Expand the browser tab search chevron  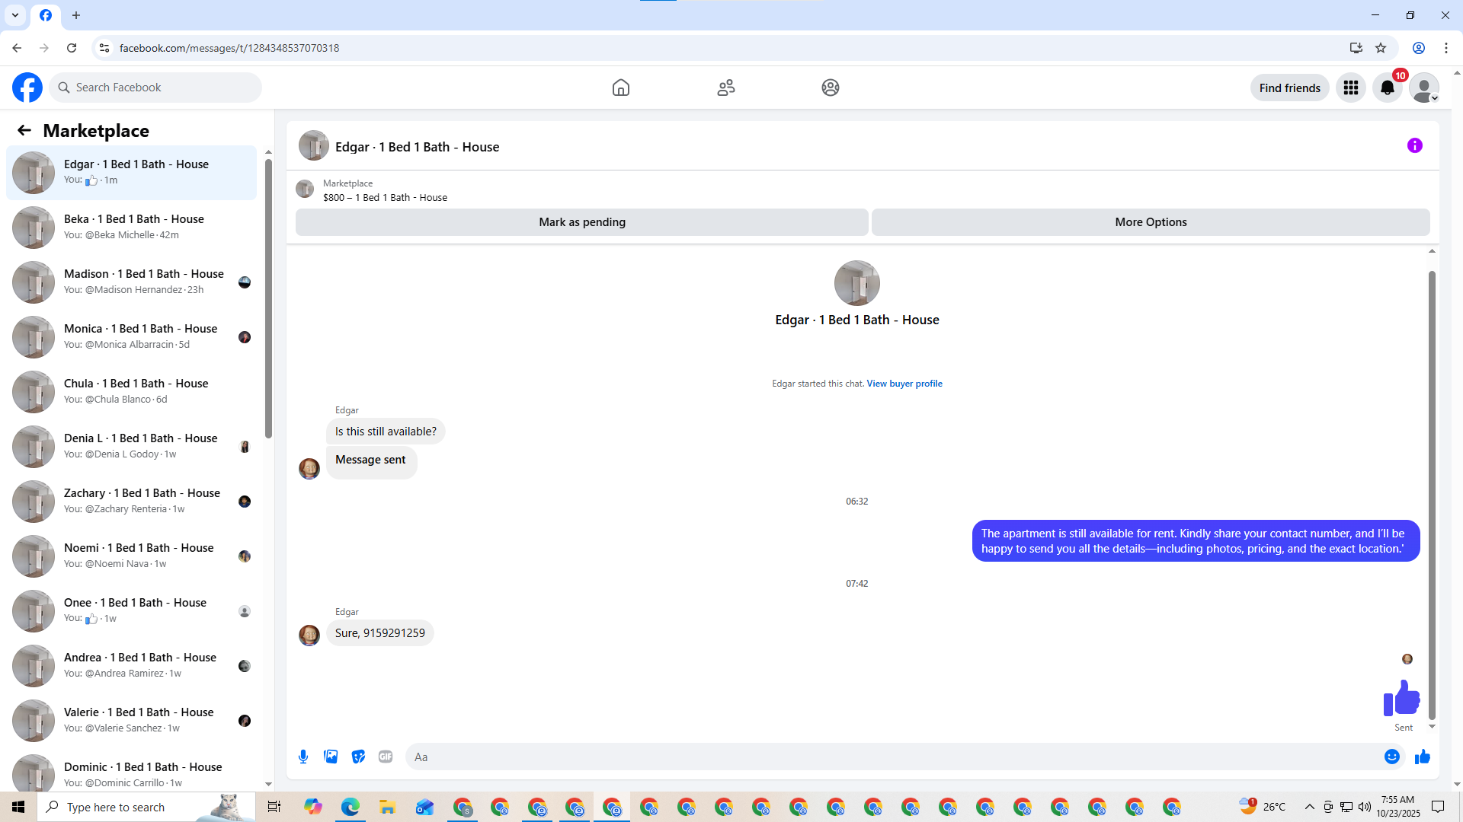click(x=15, y=15)
